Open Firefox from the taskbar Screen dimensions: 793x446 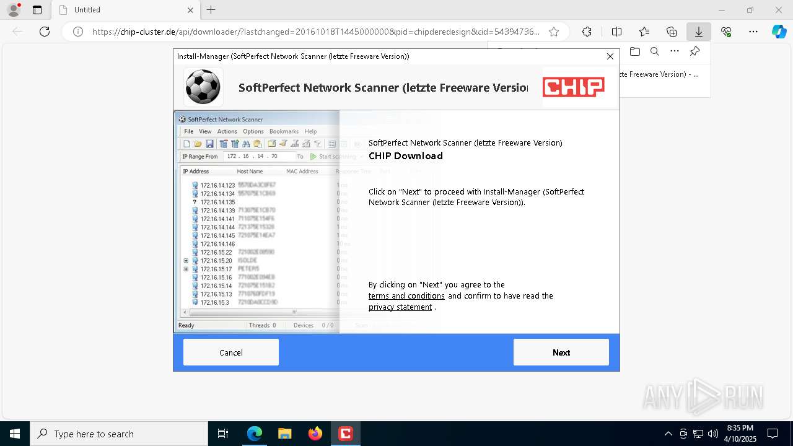point(315,434)
